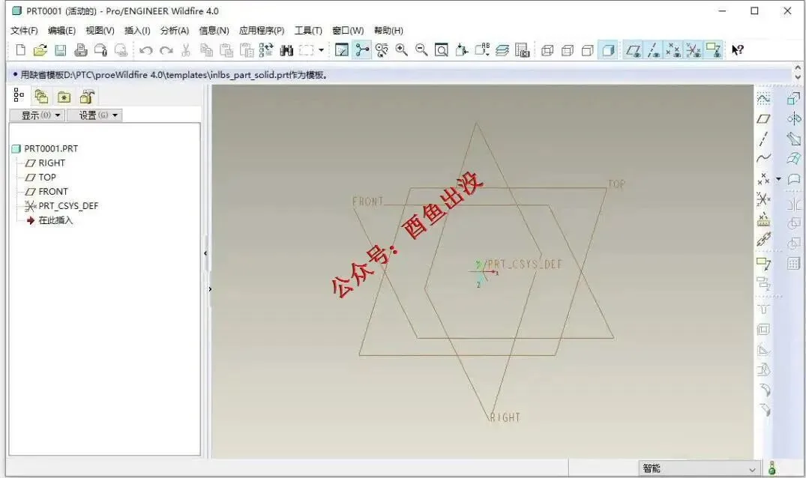Click the Annotation feature icon
Viewport: 806px width, 478px height.
pyautogui.click(x=763, y=264)
